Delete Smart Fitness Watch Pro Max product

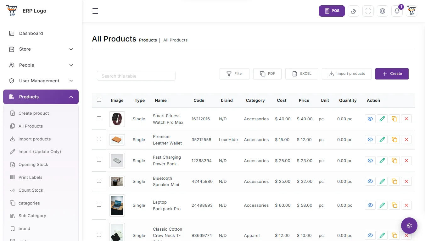(x=406, y=119)
